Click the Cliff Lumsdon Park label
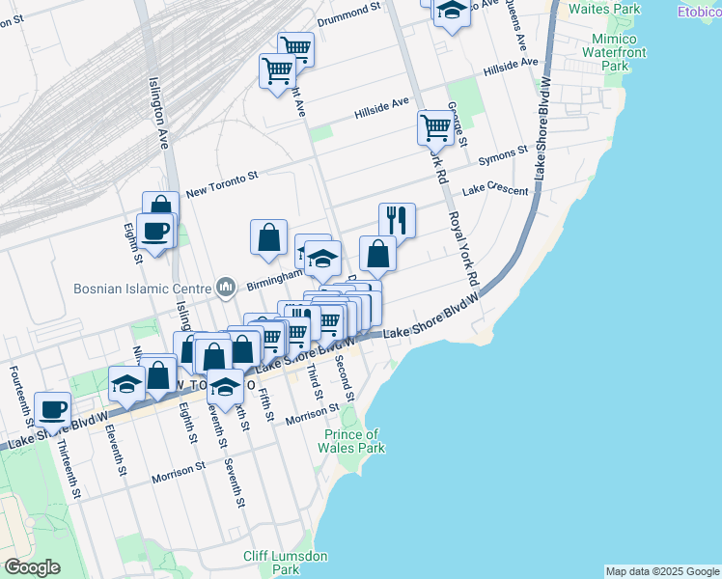 pos(286,564)
